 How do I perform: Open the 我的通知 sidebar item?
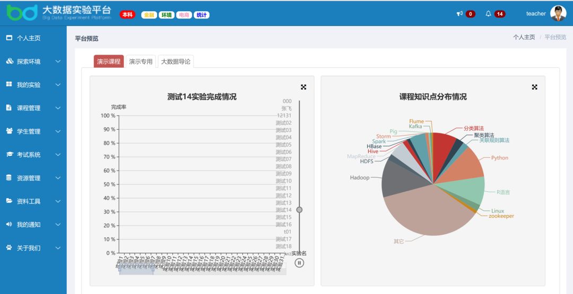pos(33,224)
